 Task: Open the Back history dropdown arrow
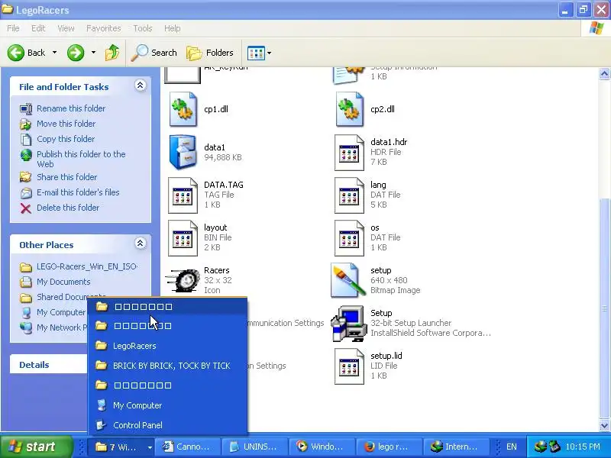[54, 52]
